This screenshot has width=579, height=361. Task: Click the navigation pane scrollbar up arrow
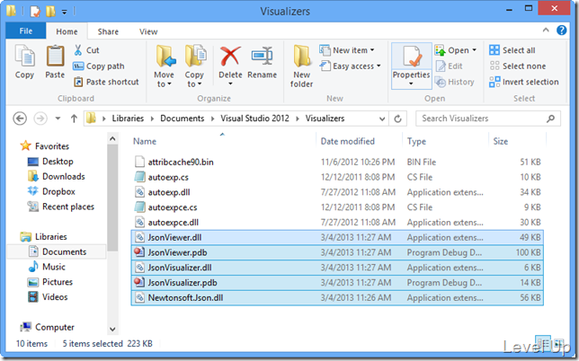tap(112, 139)
